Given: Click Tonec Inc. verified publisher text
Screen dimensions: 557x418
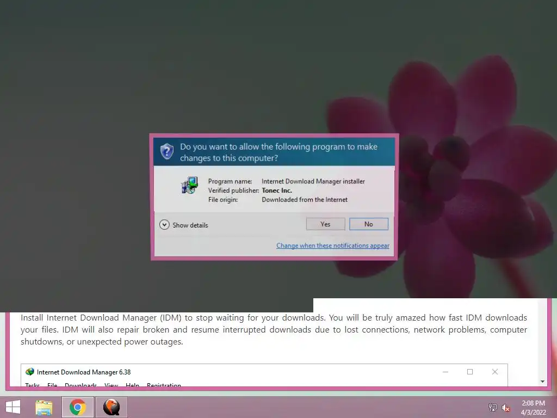Looking at the screenshot, I should (x=277, y=190).
